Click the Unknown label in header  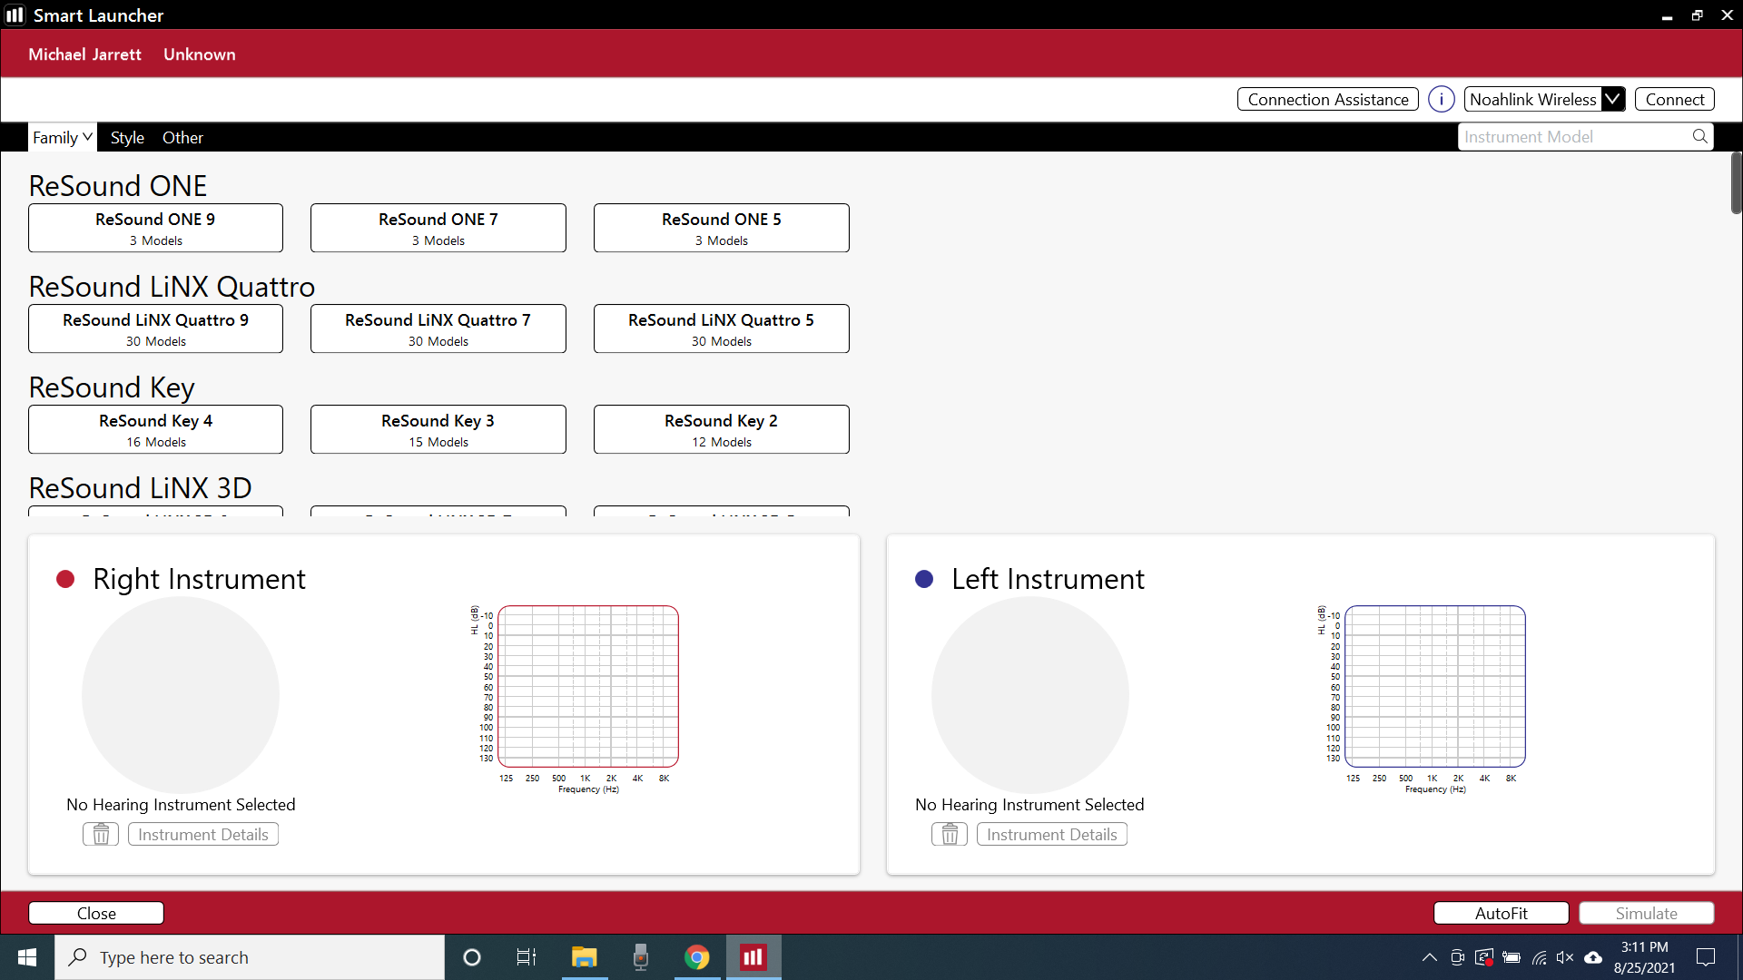(x=199, y=54)
